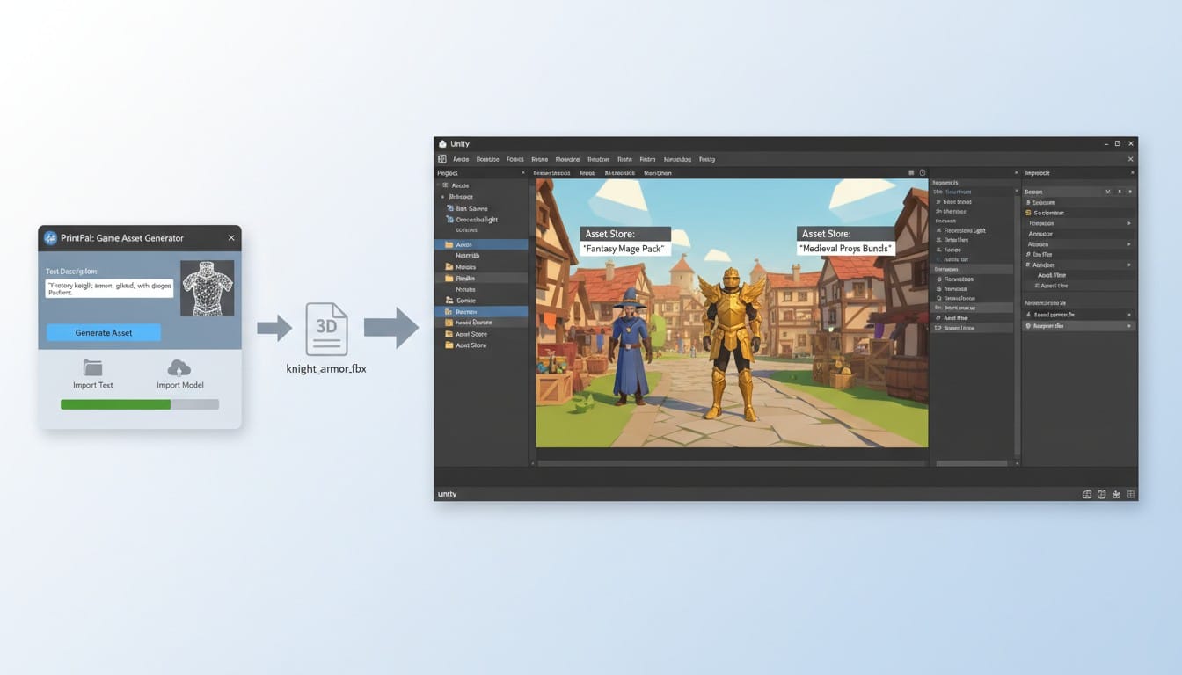Screen dimensions: 1182x675
Task: Click the knight armor wireframe preview thumbnail
Action: (x=207, y=287)
